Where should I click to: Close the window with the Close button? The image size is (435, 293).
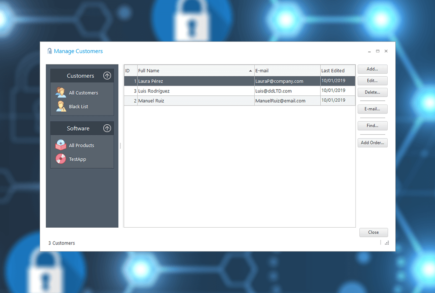click(x=374, y=232)
